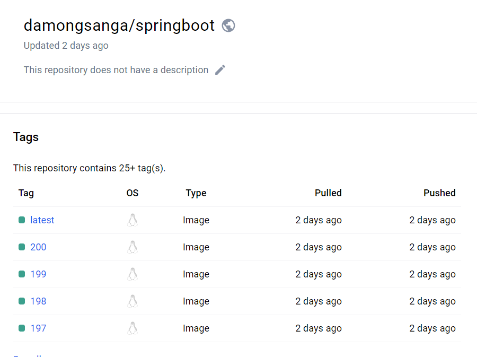View tag 197
Image resolution: width=477 pixels, height=357 pixels.
38,328
